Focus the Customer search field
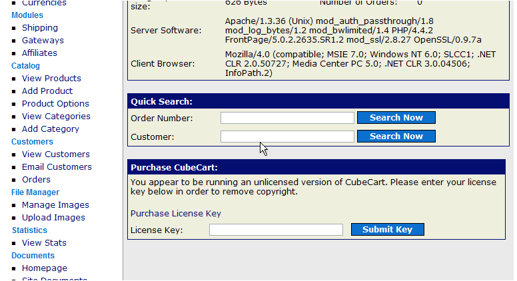This screenshot has height=281, width=517. [x=288, y=137]
